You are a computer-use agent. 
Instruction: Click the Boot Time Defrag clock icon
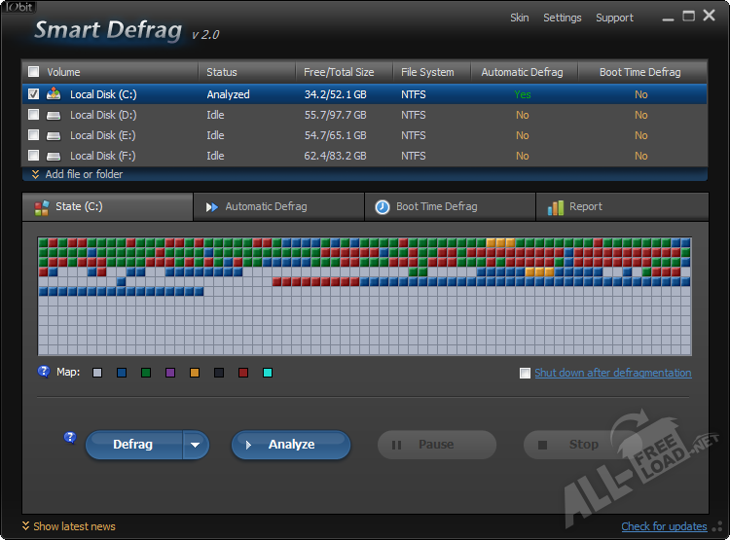(383, 207)
